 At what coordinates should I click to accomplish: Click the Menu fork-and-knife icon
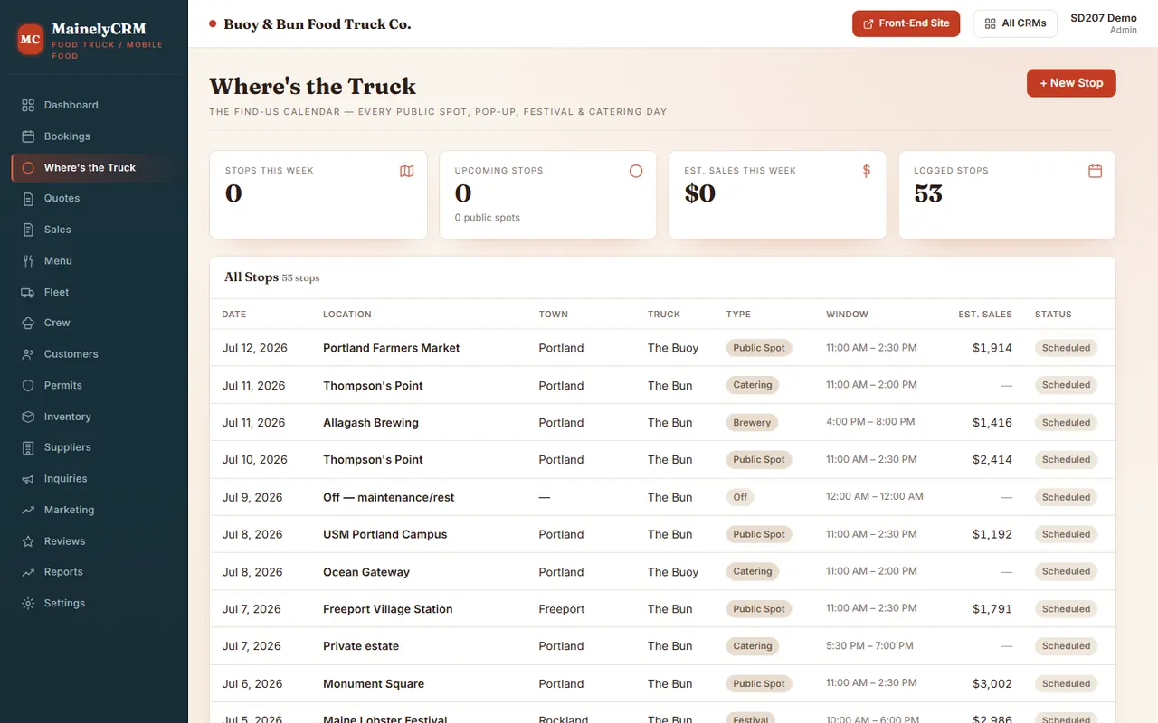(28, 261)
